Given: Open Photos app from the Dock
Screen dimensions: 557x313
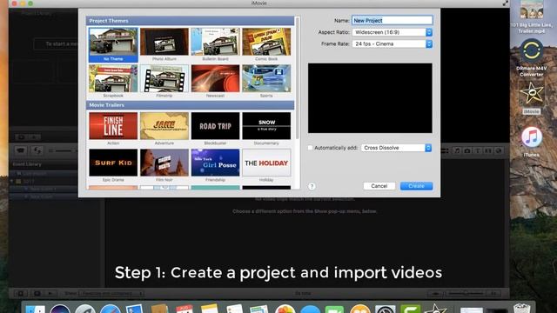Looking at the screenshot, I should pyautogui.click(x=285, y=309).
